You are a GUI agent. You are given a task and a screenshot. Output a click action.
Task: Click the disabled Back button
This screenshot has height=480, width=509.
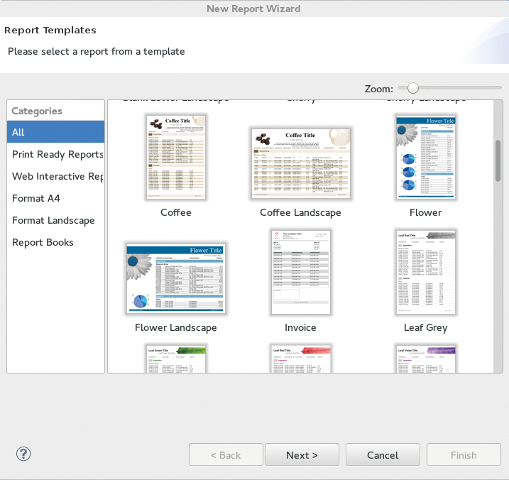click(x=226, y=454)
